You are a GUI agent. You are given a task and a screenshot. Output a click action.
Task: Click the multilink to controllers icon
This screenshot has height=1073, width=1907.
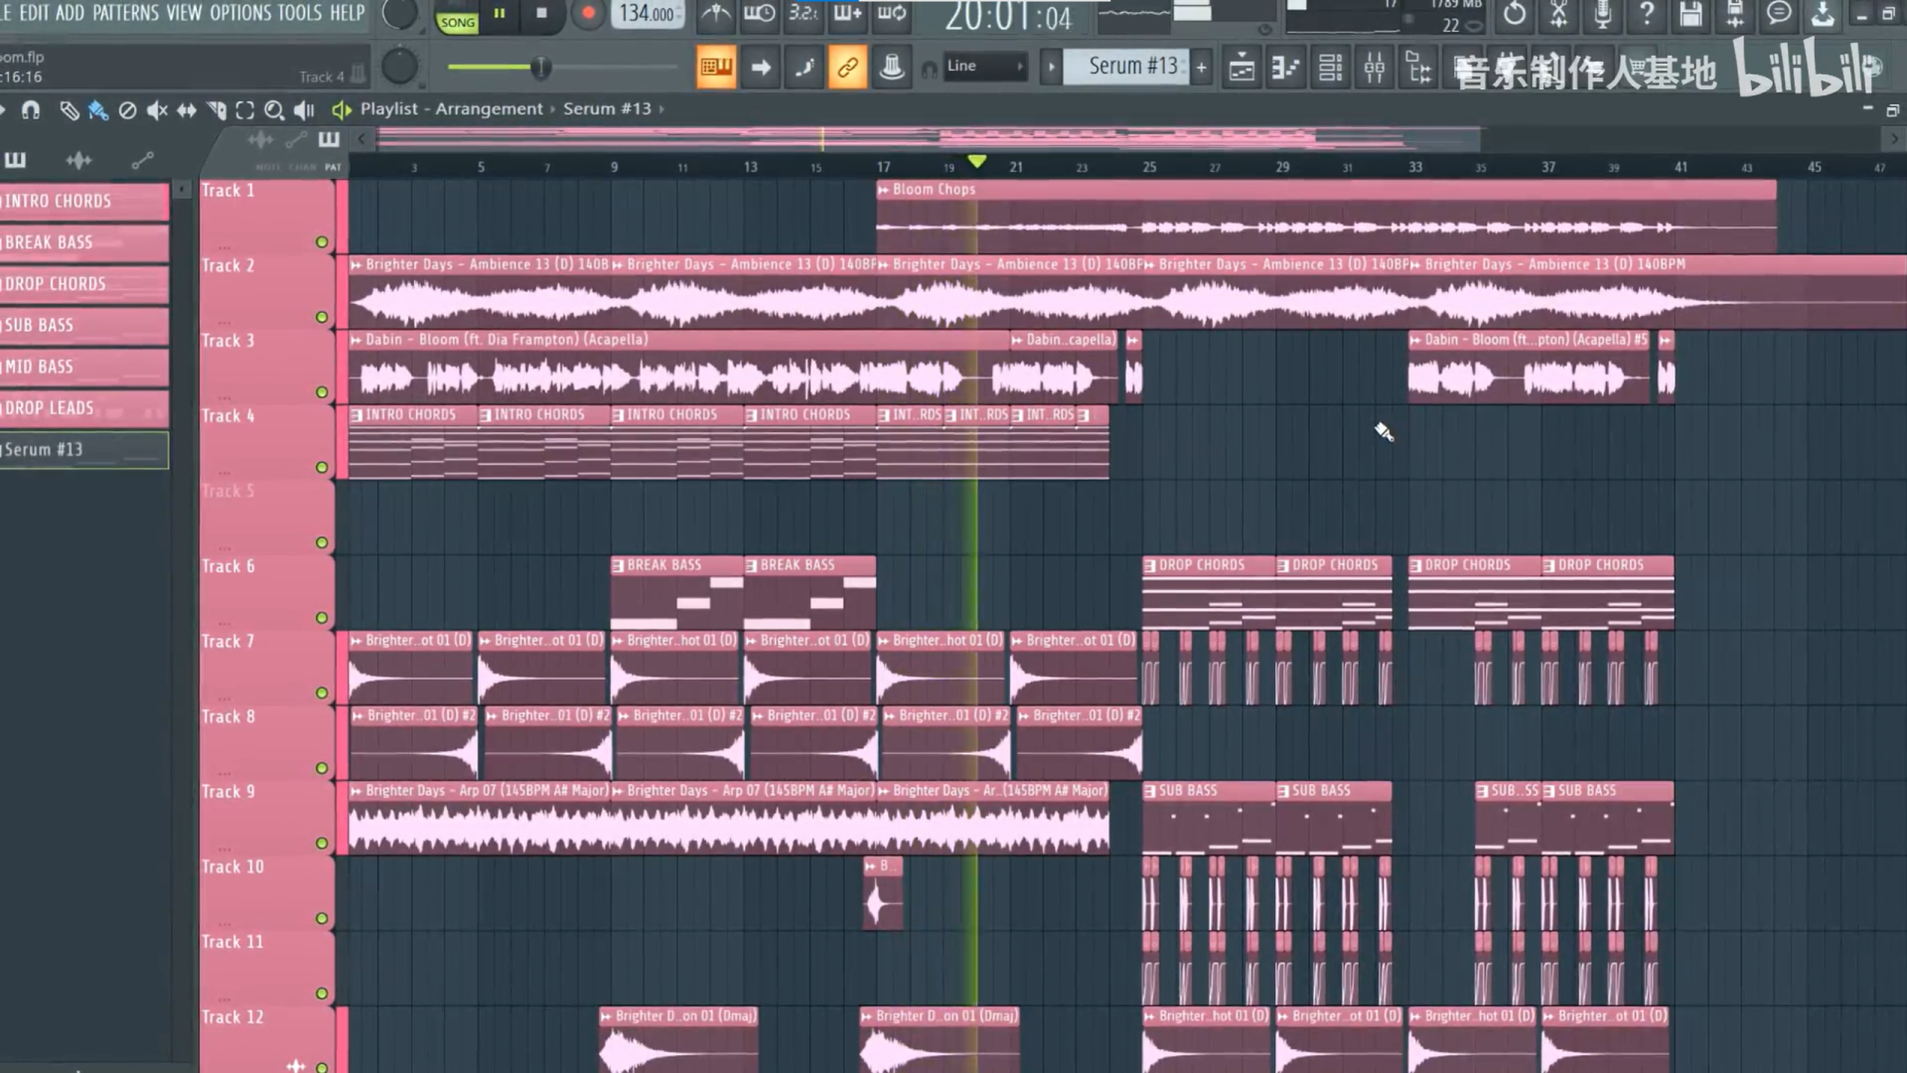pos(891,68)
